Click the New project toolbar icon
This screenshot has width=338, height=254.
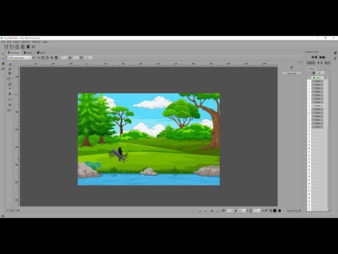6,47
